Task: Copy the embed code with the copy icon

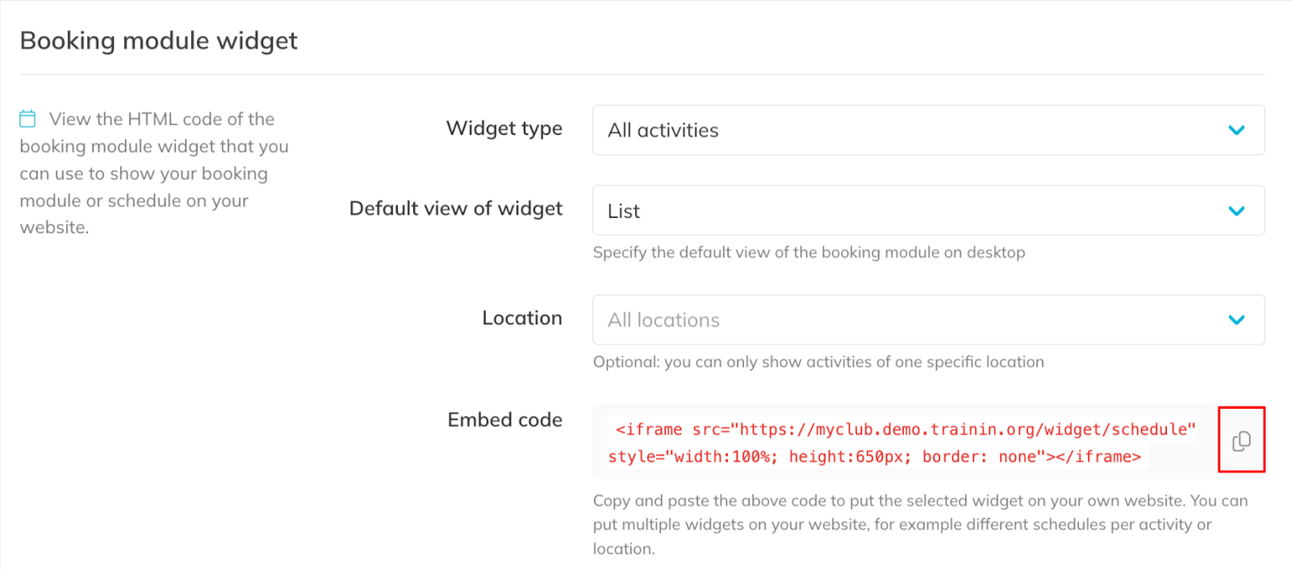Action: coord(1241,440)
